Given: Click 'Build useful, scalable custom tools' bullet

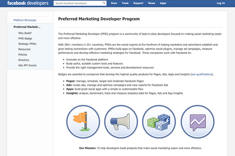Looking at the screenshot, I should pyautogui.click(x=94, y=64).
